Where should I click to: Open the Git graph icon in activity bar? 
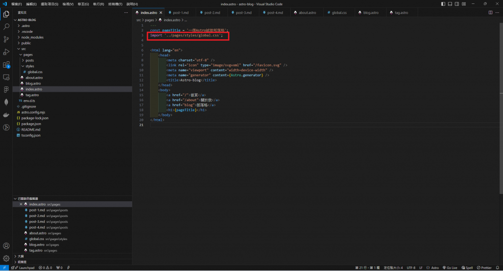coord(6,127)
